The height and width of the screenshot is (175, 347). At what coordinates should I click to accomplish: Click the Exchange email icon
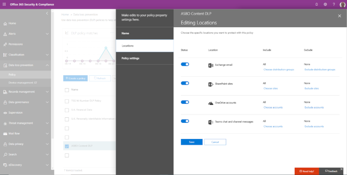point(211,65)
